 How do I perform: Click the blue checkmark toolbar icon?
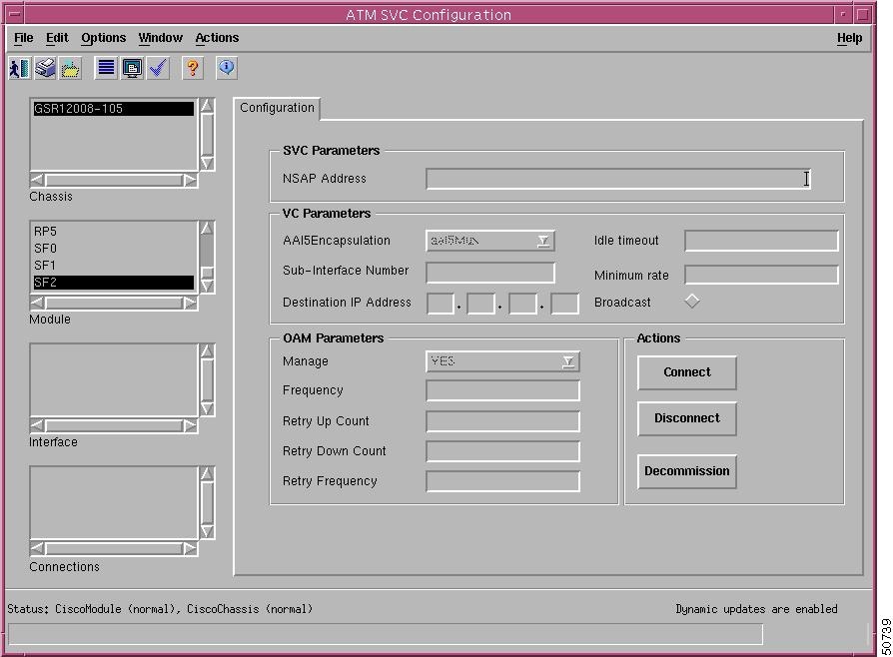158,68
